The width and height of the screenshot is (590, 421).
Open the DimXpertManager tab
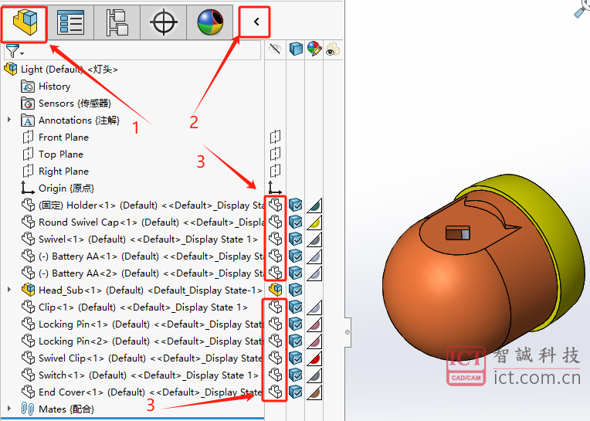163,22
